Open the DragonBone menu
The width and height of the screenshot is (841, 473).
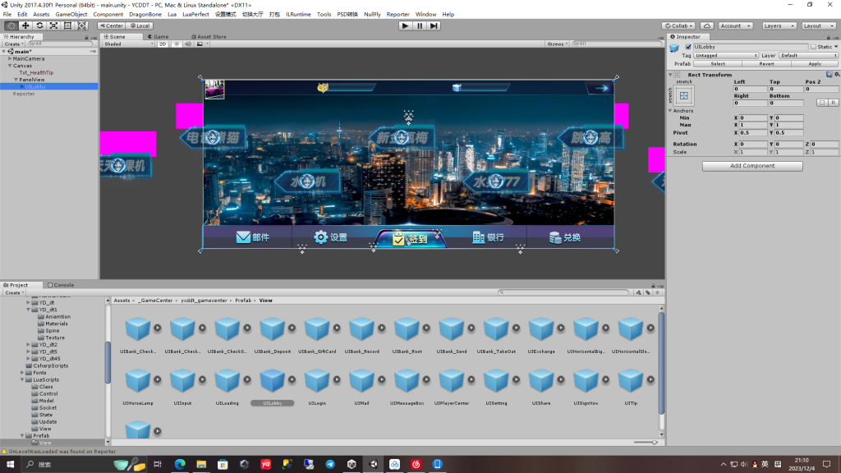point(145,15)
